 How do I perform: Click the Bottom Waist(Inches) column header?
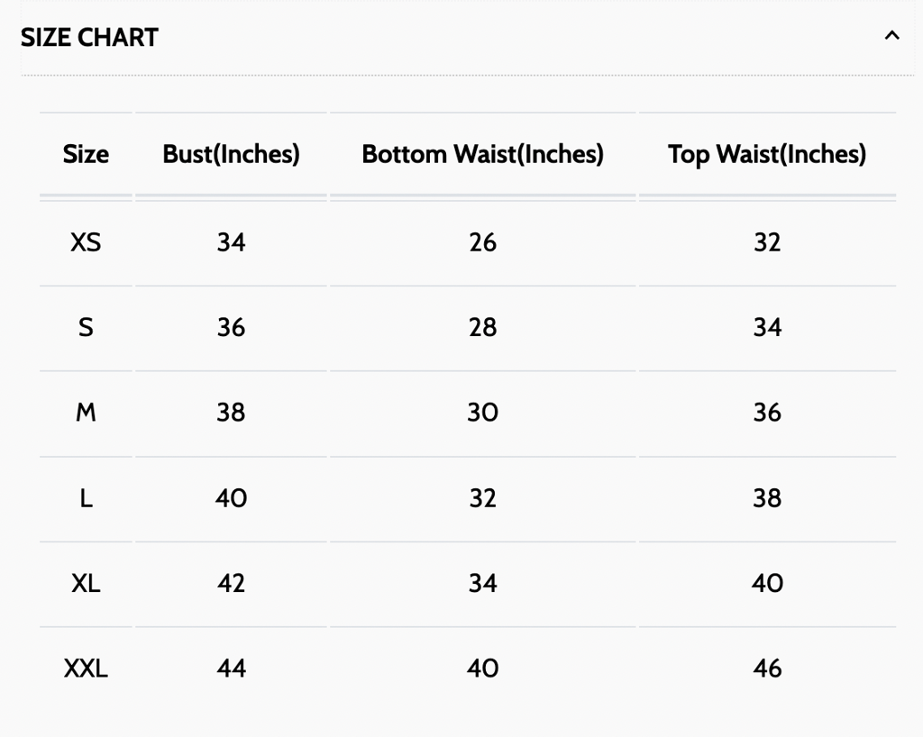coord(483,154)
